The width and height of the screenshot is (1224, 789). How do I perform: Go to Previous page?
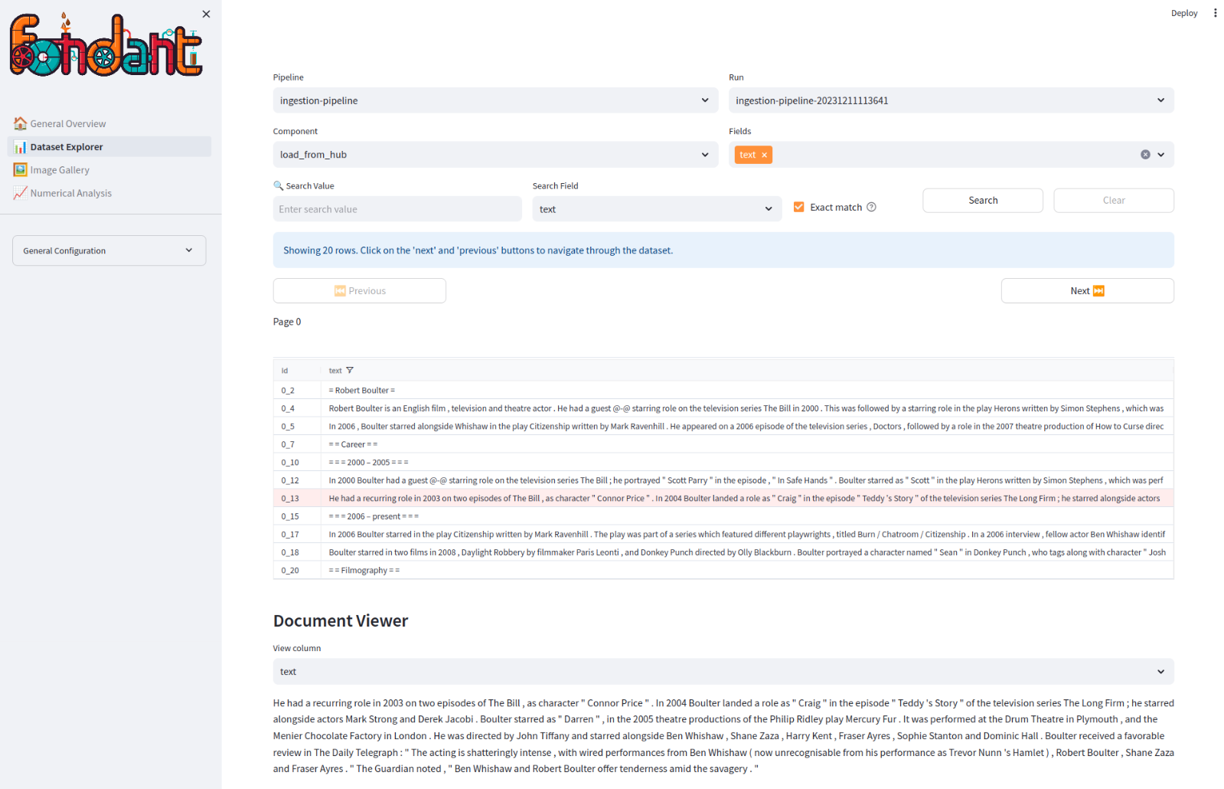point(360,291)
